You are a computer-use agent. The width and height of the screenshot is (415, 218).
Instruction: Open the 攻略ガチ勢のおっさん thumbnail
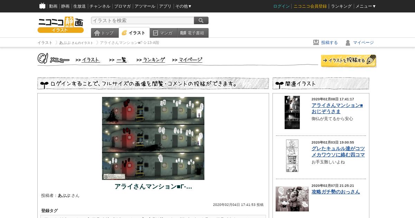[292, 199]
